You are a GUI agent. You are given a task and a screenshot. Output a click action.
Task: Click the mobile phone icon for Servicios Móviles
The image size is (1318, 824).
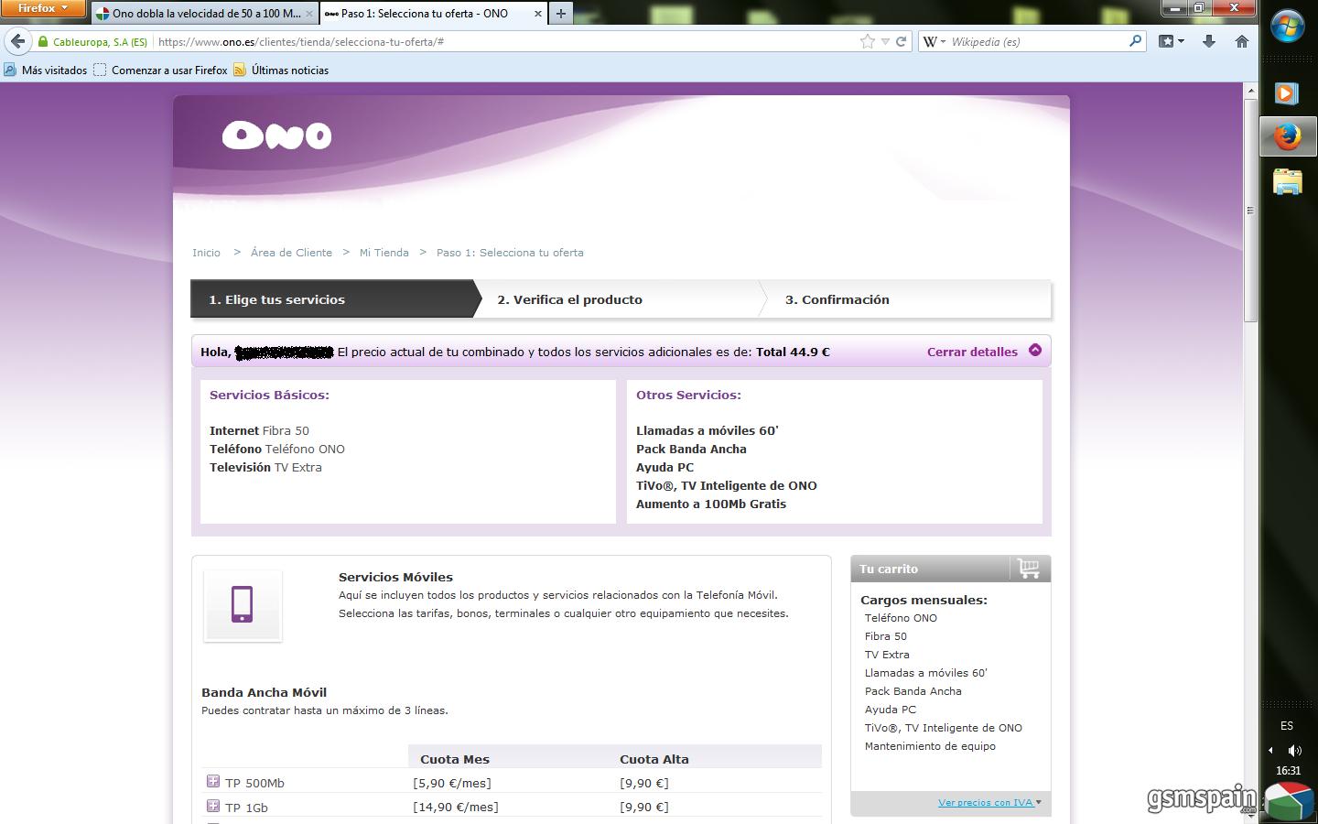tap(243, 605)
